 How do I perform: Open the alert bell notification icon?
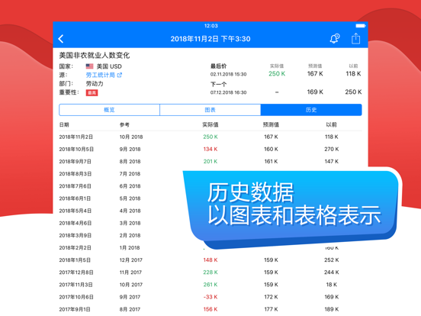(x=335, y=38)
